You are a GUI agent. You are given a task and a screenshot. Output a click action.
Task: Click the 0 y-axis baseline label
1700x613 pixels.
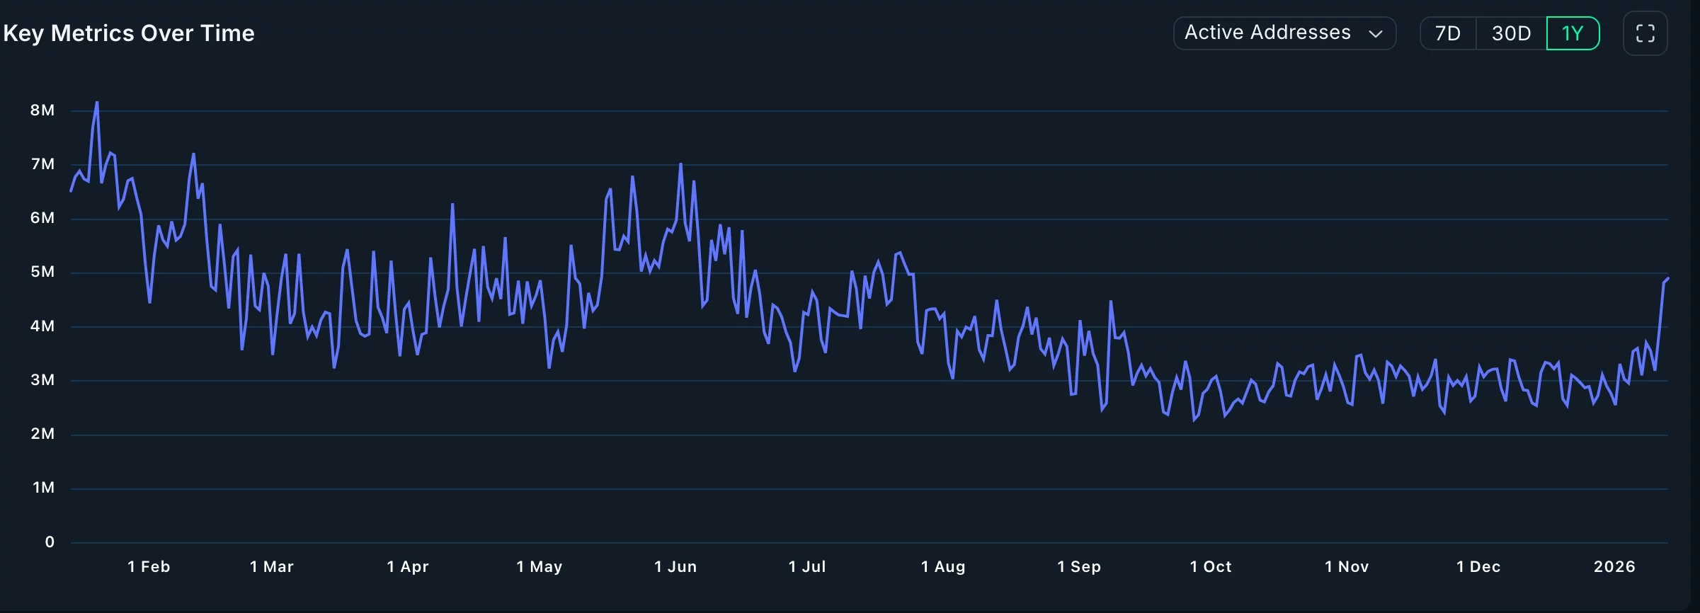(x=50, y=542)
